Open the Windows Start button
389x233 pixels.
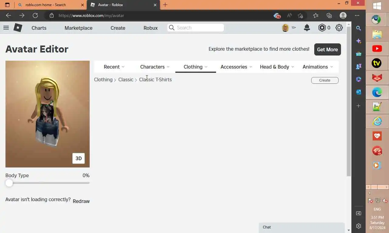377,6
